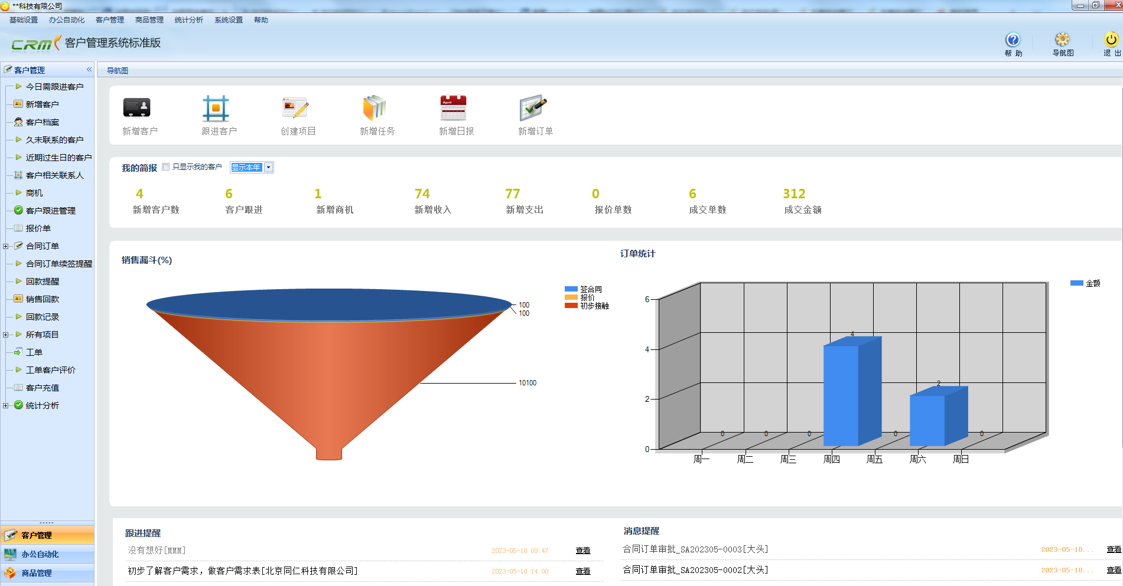Click the icon beside 新增客户 in sidebar
1123x586 pixels.
18,104
